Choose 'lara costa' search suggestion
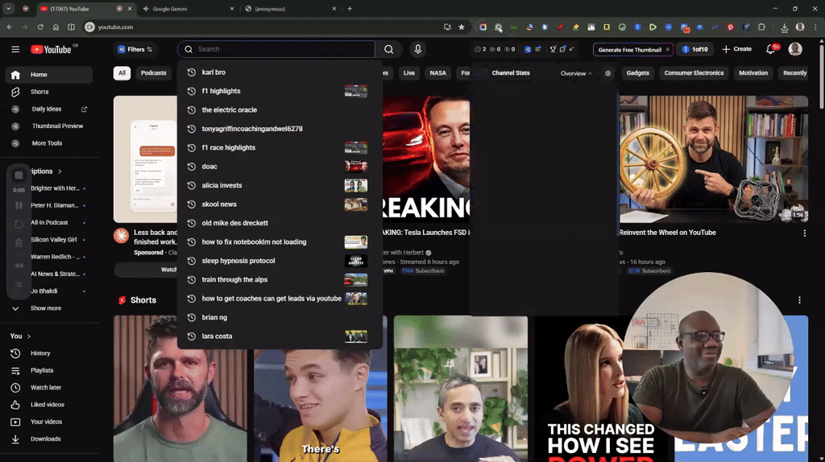 [280, 336]
